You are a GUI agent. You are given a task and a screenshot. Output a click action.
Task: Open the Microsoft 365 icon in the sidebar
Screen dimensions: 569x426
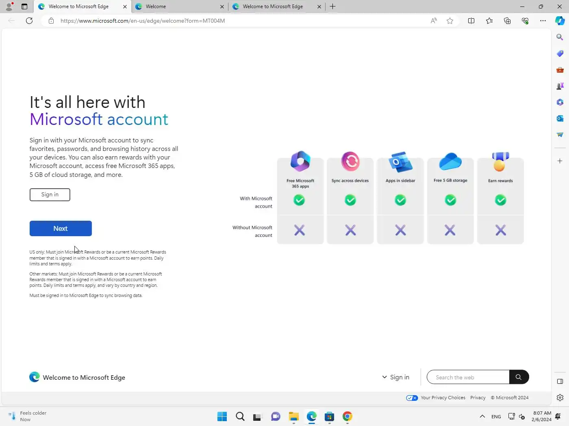coord(560,102)
